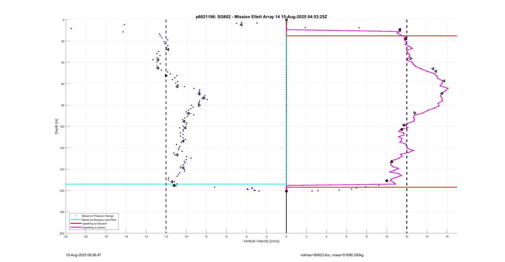Click x-axis tick label '16'
Image resolution: width=505 pixels, height=262 pixels.
447,237
